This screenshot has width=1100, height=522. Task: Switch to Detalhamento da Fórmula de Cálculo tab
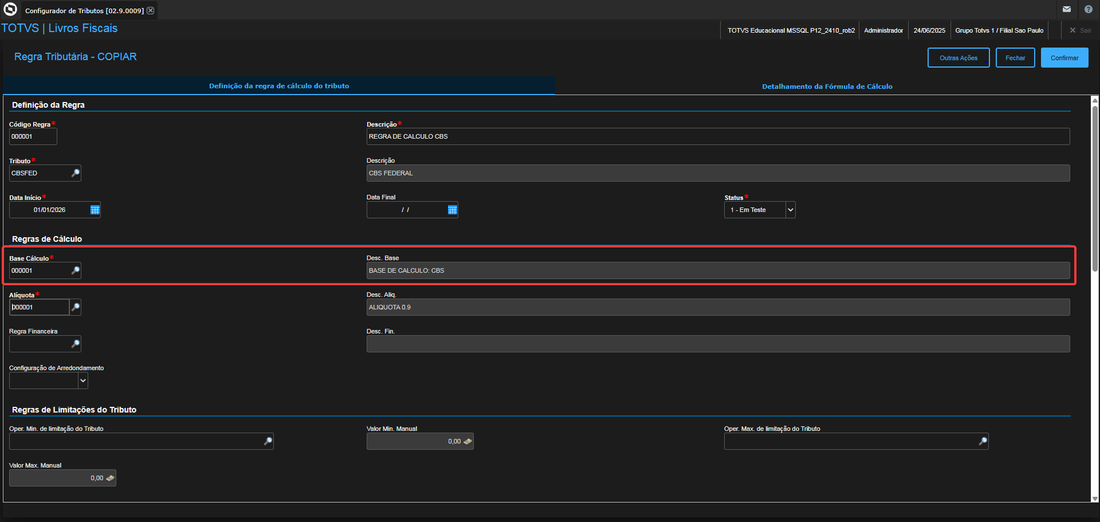tap(827, 87)
